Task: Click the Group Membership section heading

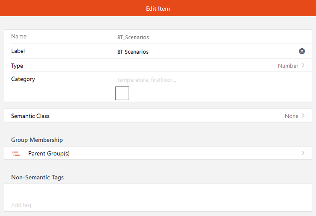Action: click(x=37, y=140)
